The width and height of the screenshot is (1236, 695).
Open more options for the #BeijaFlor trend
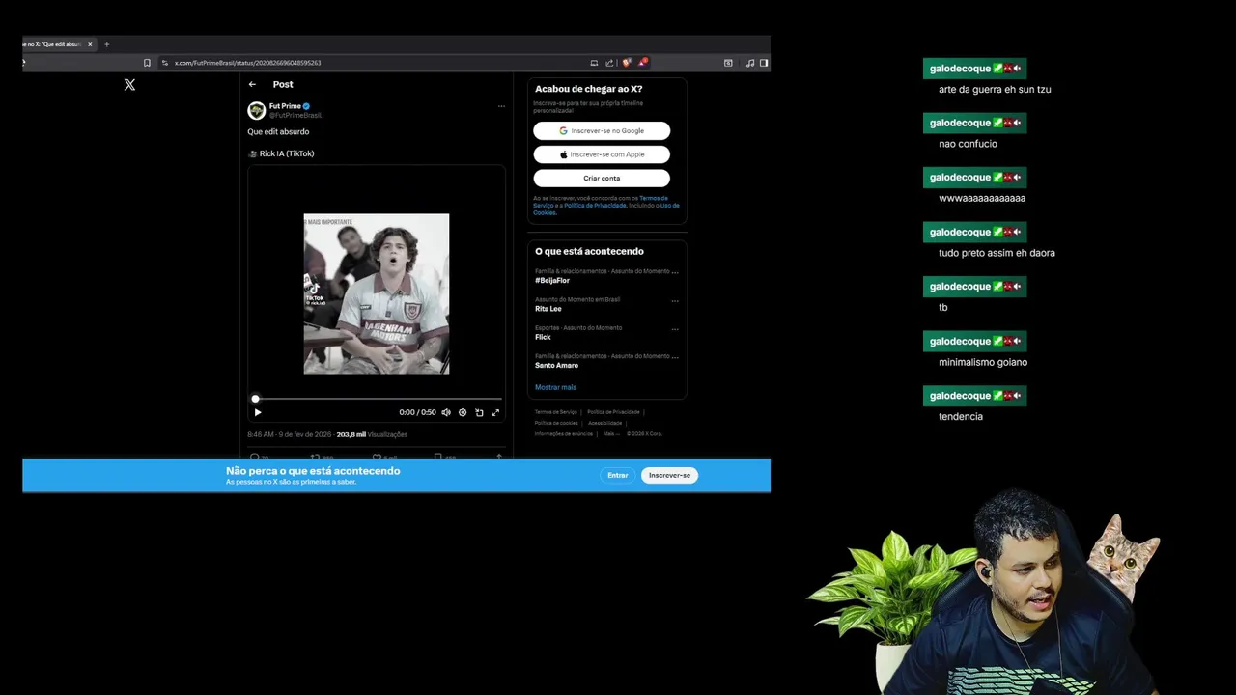pyautogui.click(x=675, y=272)
